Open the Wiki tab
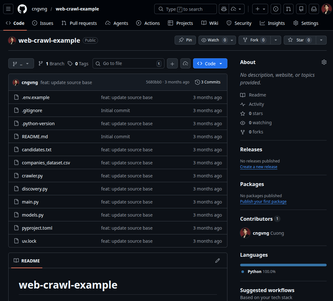This screenshot has width=333, height=301. pos(210,23)
